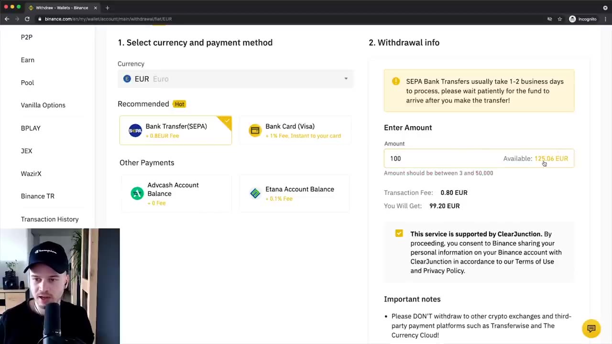Click the browser back arrow
This screenshot has width=612, height=344.
[x=7, y=19]
